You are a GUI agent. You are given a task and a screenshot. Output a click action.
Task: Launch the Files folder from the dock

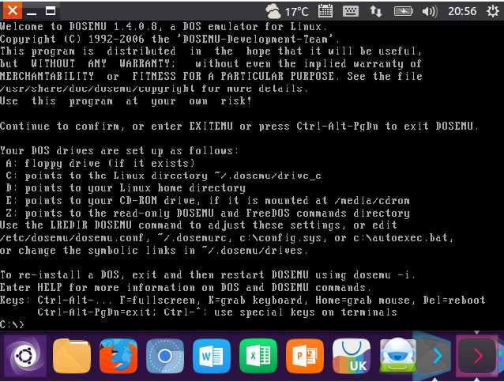click(x=72, y=356)
